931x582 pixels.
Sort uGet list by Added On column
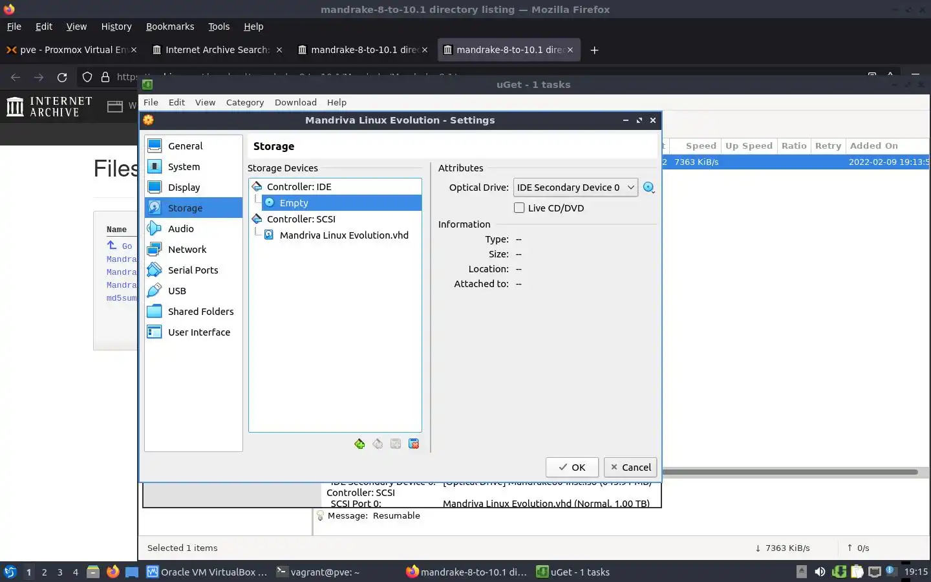[x=888, y=146]
